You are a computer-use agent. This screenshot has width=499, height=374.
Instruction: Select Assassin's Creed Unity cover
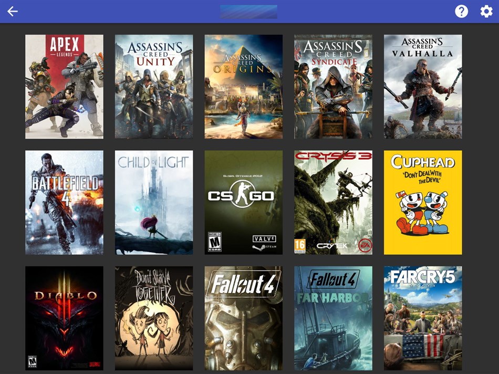tap(154, 87)
